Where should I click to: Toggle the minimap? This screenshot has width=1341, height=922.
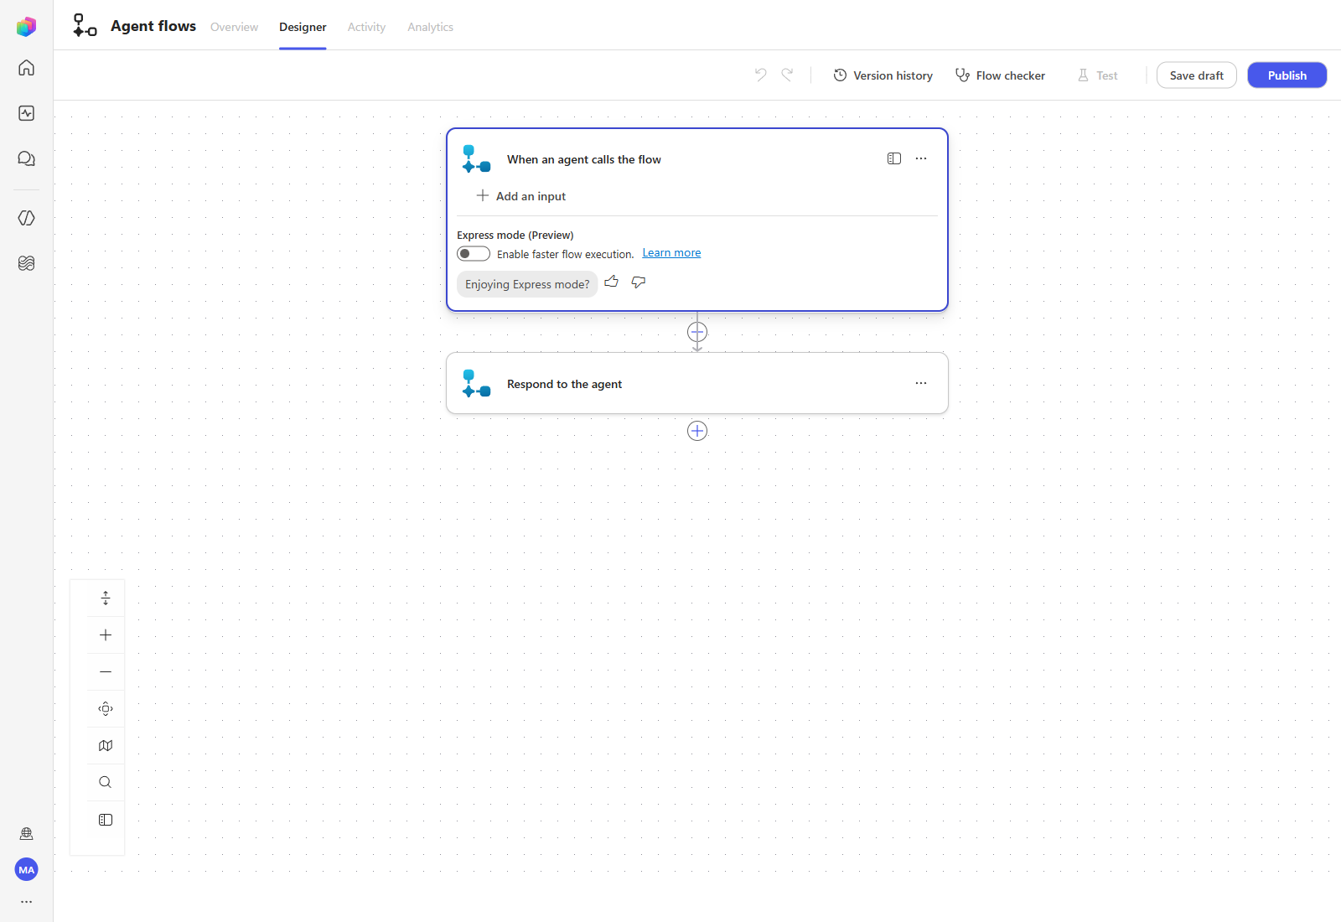click(106, 746)
